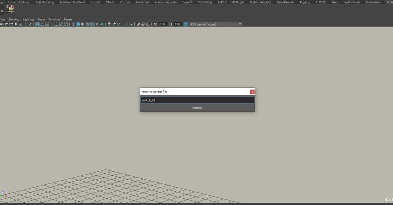Open the sRGB gamma (legacy) dropdown
This screenshot has width=393, height=205.
pyautogui.click(x=215, y=24)
